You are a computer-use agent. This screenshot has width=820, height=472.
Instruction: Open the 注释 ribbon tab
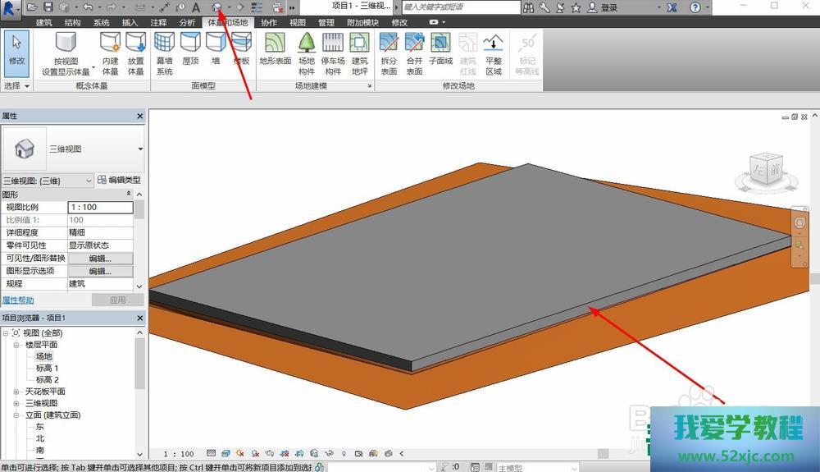click(x=158, y=23)
